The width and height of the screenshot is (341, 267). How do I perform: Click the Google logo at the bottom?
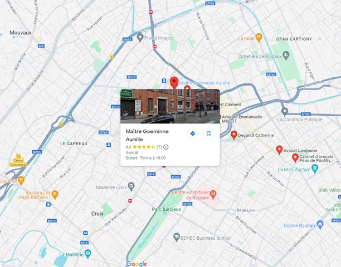click(137, 264)
